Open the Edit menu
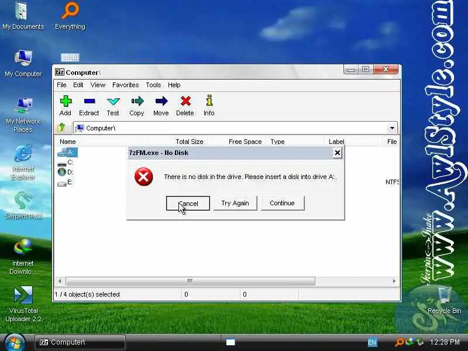Viewport: 468px width, 351px height. pos(78,85)
